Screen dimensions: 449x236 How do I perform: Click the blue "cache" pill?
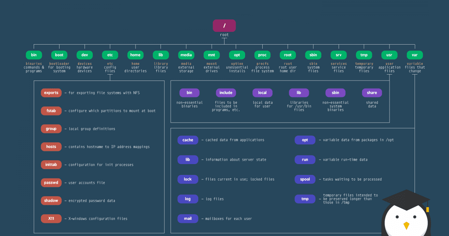pos(188,140)
